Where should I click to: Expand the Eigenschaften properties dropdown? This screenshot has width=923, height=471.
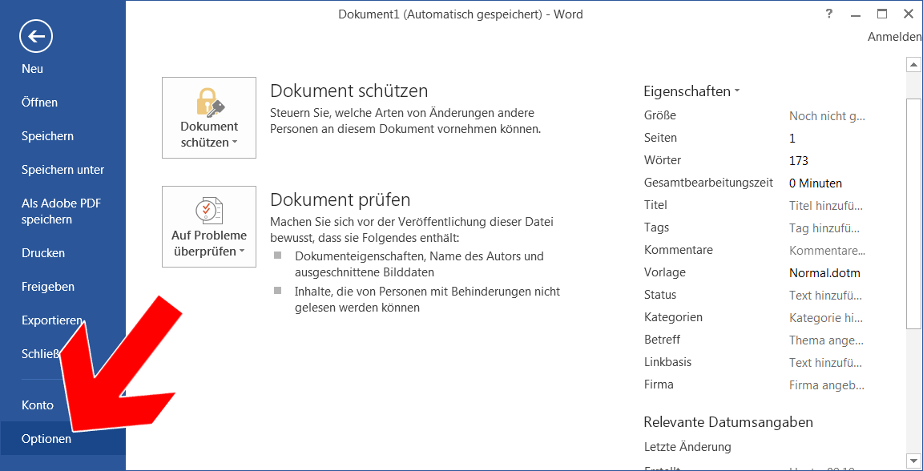click(x=691, y=91)
